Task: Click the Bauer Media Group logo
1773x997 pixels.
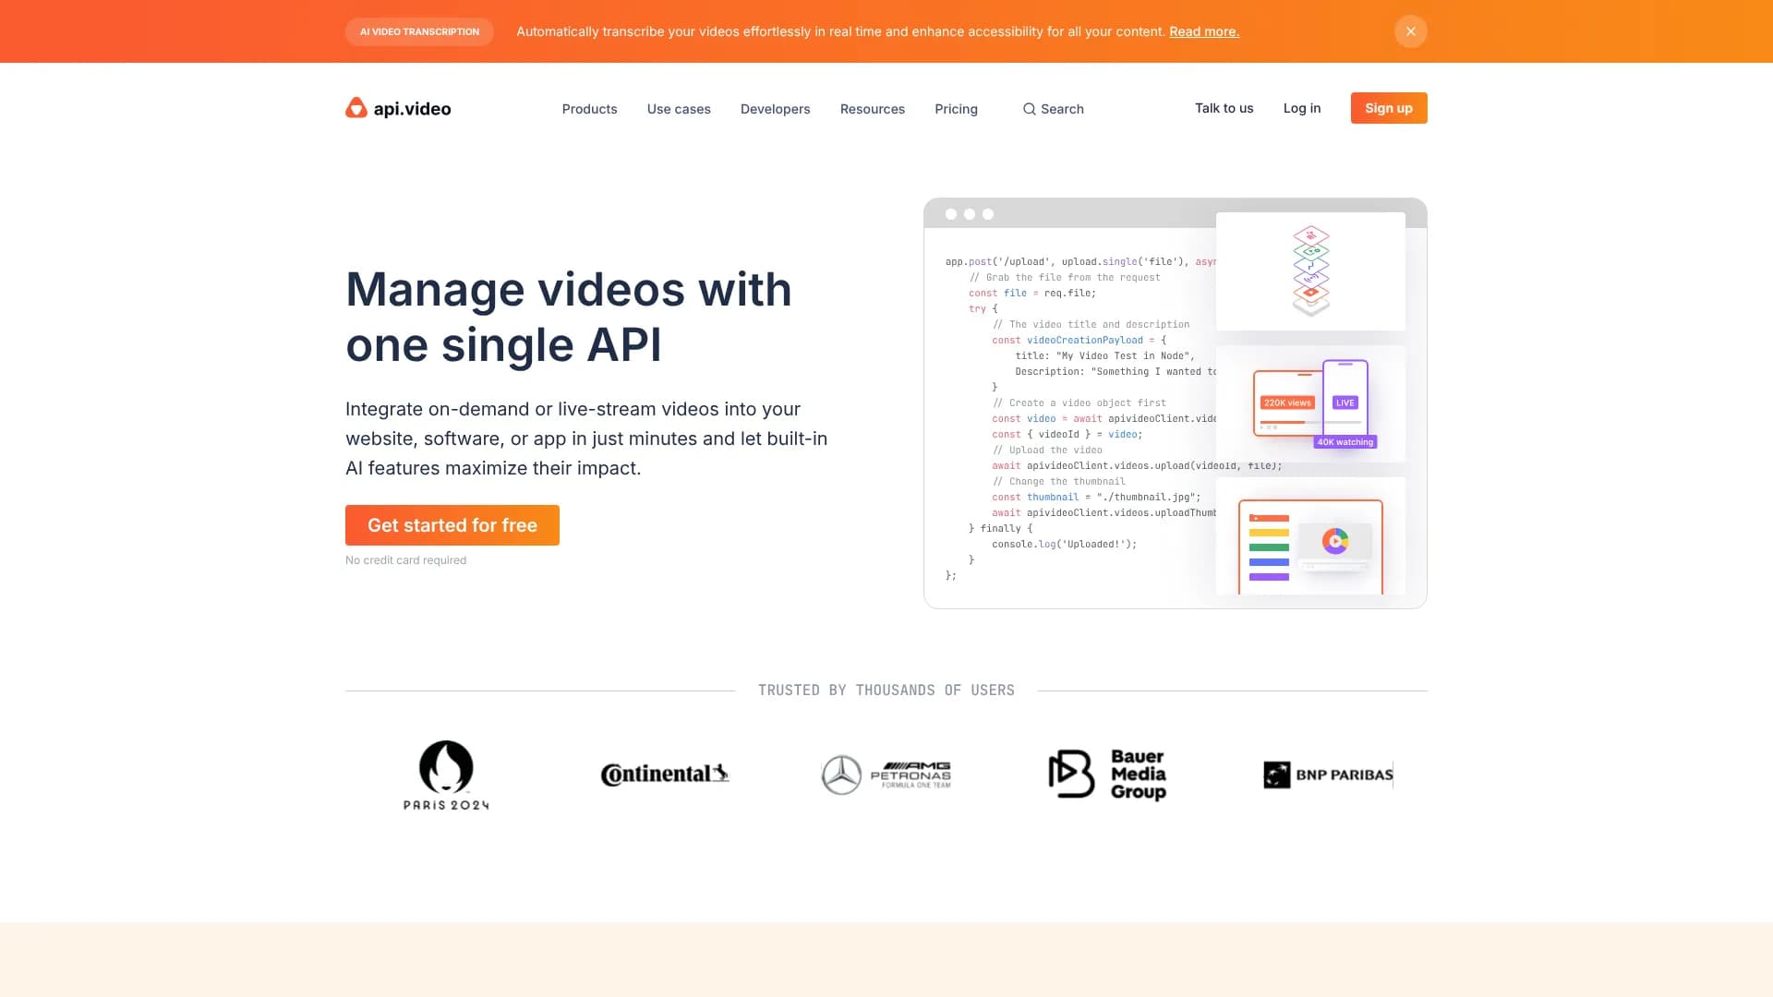Action: [1107, 775]
